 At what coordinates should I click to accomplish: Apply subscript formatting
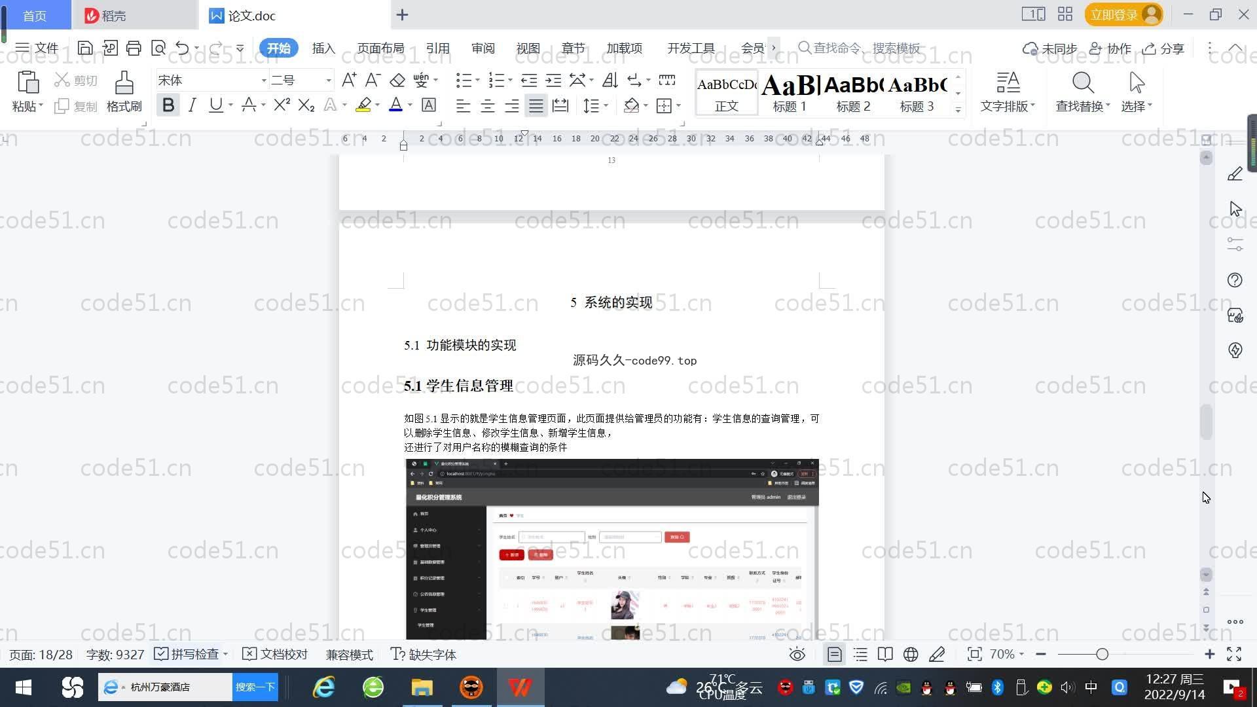coord(306,105)
